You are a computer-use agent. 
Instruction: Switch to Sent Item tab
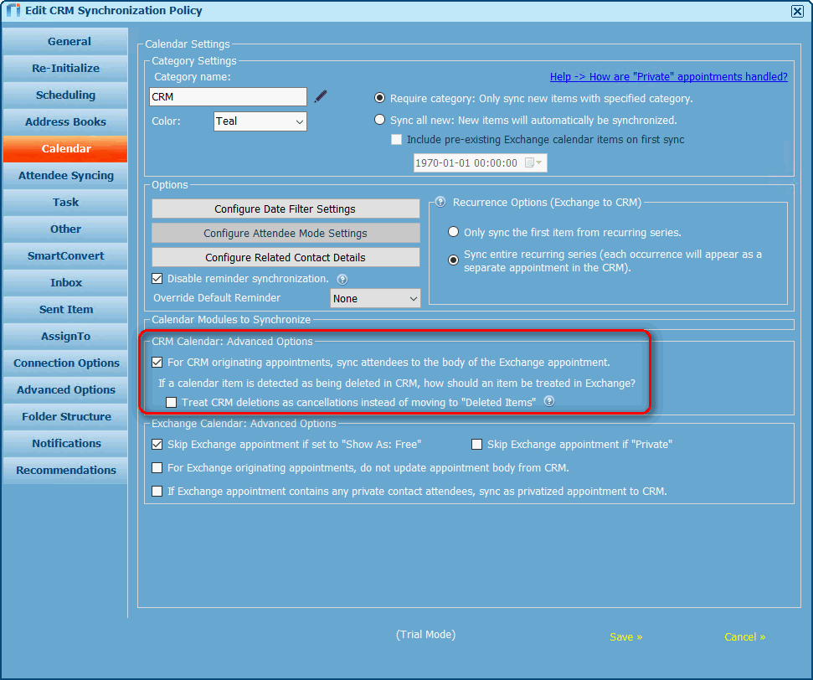tap(65, 309)
